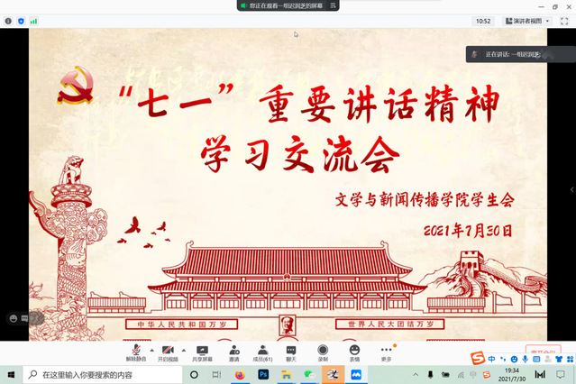Screen dimensions: 576x384
Task: Toggle fullscreen icon next to 演讲者视图
Action: coord(563,20)
